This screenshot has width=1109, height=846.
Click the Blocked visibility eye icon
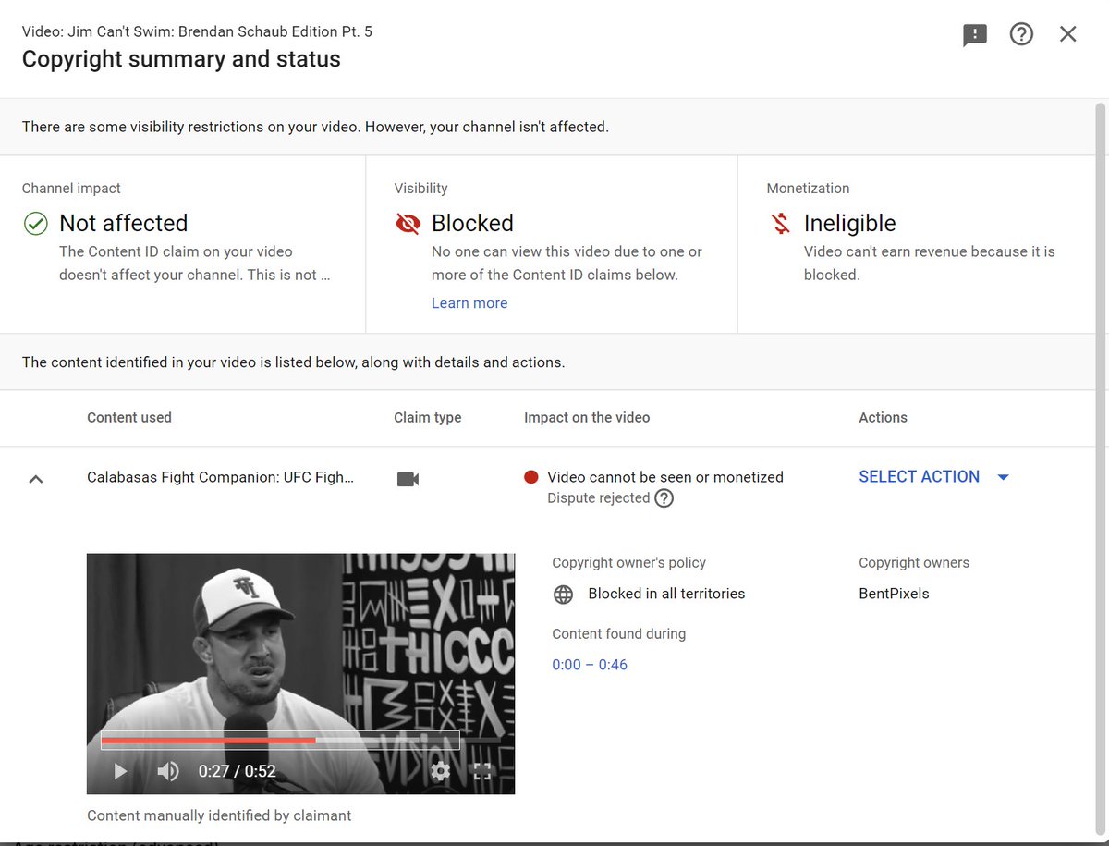point(408,224)
